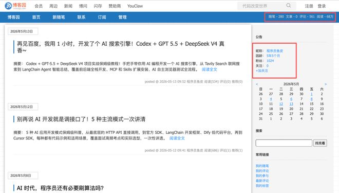Click 阅读全文 under the 5 种 AI 应用开发模式 summary
Screen dimensions: 339x193
pos(177,138)
